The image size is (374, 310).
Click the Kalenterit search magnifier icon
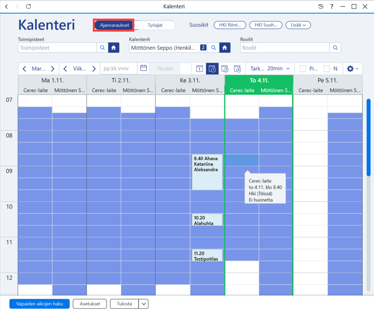pyautogui.click(x=214, y=48)
